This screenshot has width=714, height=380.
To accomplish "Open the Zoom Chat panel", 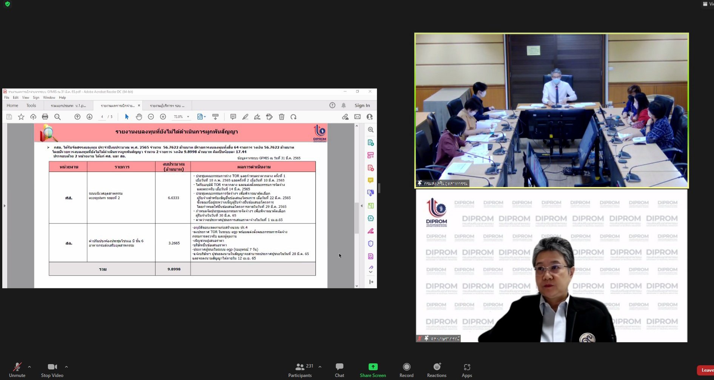I will (x=339, y=370).
